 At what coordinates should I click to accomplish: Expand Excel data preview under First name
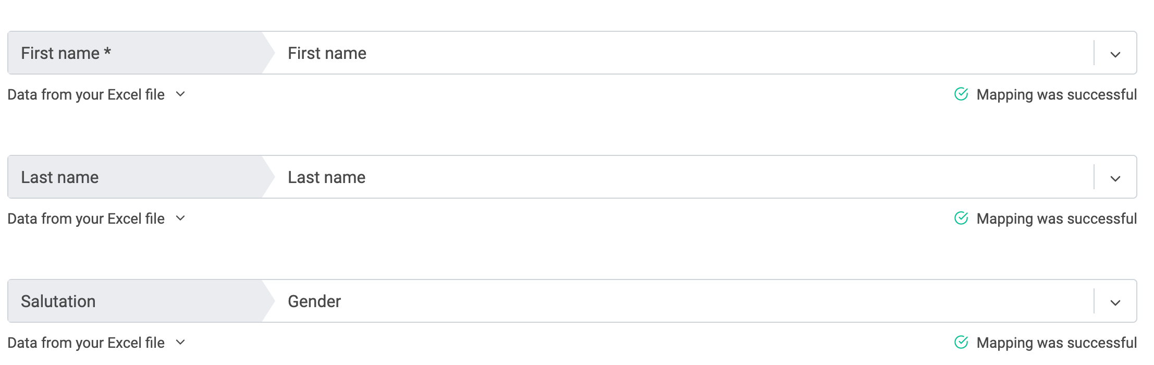tap(180, 94)
